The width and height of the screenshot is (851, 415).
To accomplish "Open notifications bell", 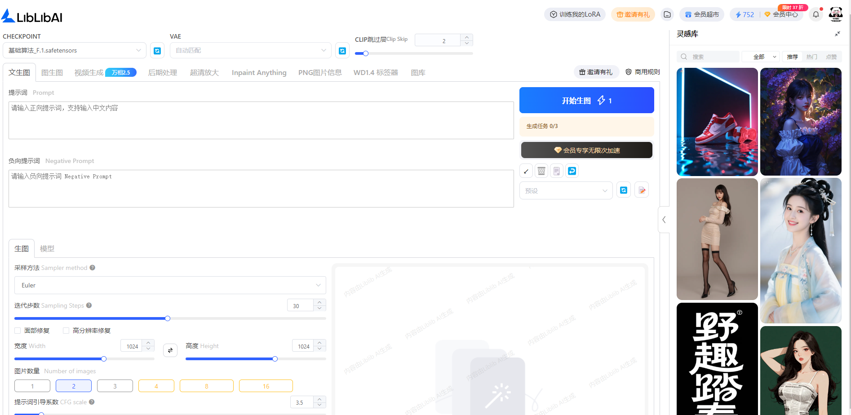I will click(x=816, y=14).
